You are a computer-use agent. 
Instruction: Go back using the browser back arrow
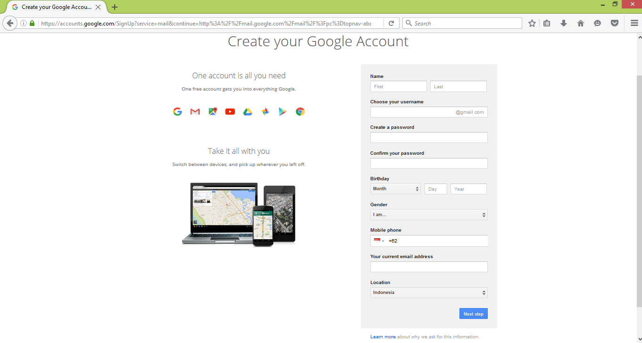tap(10, 23)
